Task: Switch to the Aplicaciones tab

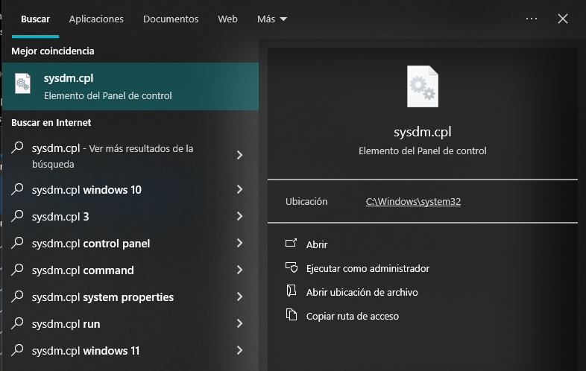Action: 96,19
